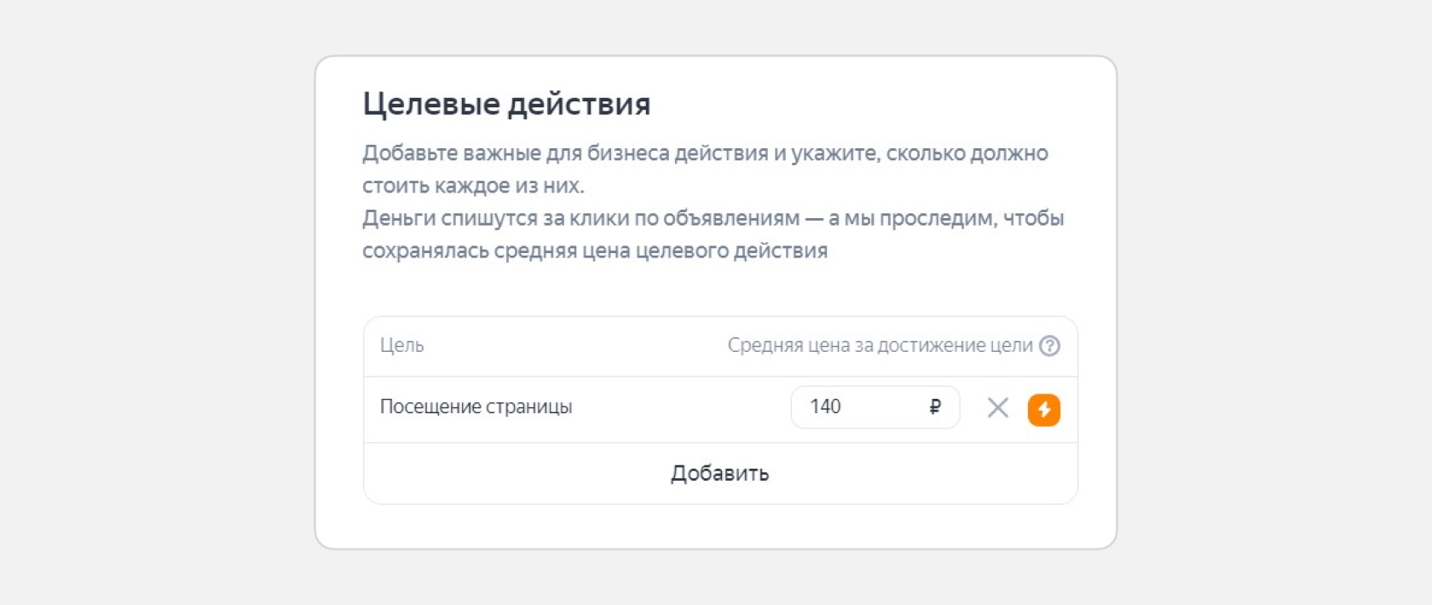Open the help tooltip for average goal price

pyautogui.click(x=1049, y=346)
